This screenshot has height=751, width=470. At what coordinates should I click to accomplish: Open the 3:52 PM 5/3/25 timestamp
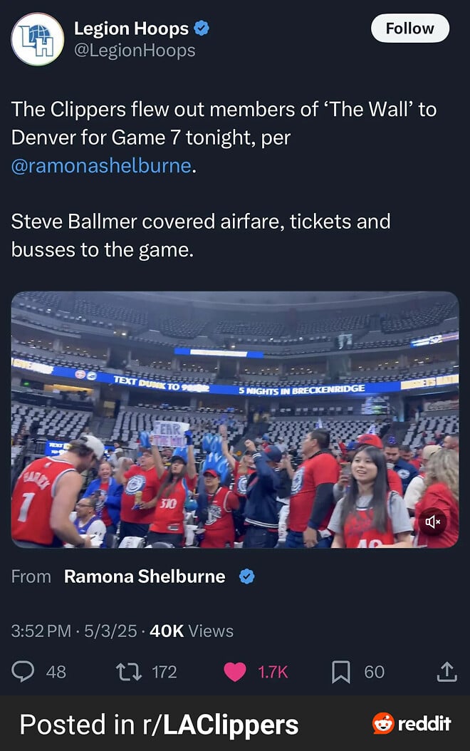point(74,631)
